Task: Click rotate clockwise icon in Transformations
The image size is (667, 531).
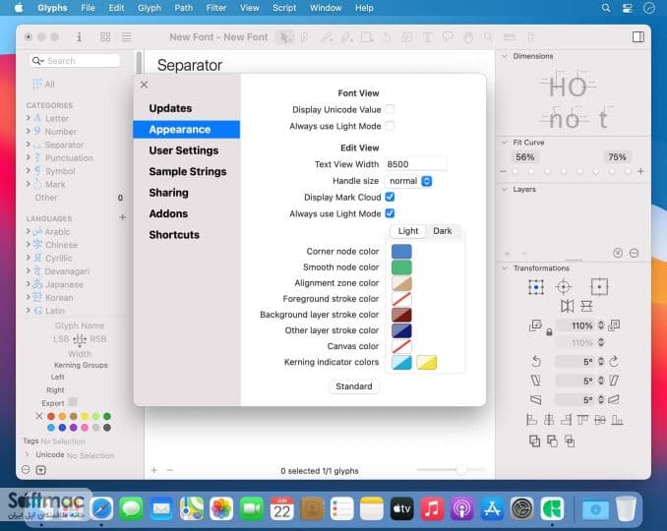Action: coord(614,361)
